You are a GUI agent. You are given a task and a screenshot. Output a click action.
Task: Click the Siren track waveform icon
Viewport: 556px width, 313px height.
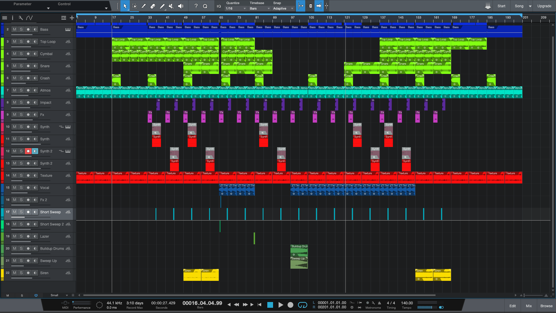tap(68, 273)
